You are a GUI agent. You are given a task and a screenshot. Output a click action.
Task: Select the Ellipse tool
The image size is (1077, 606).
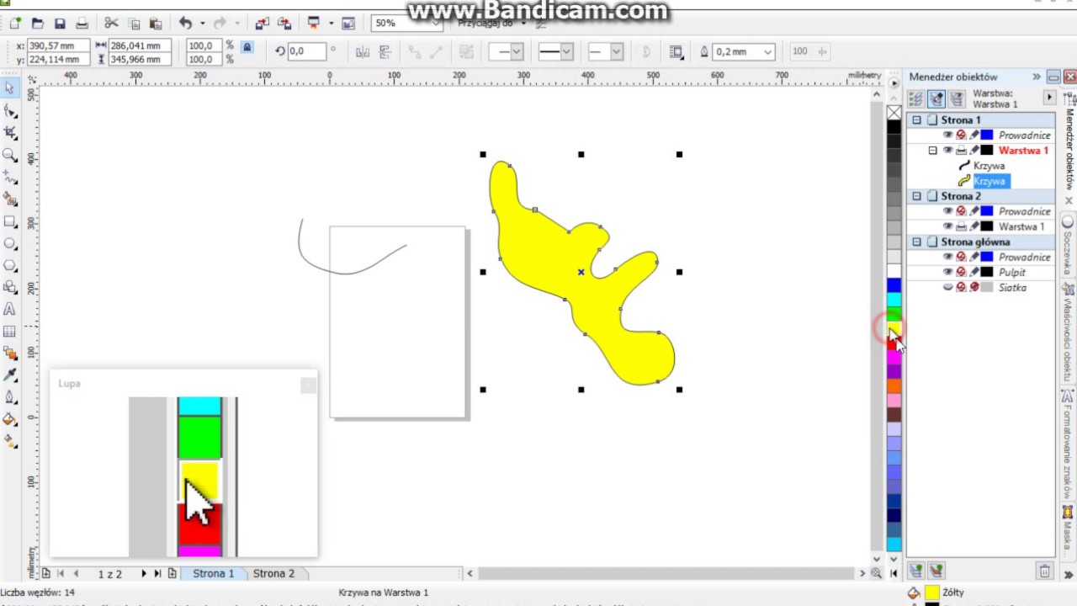[x=10, y=243]
